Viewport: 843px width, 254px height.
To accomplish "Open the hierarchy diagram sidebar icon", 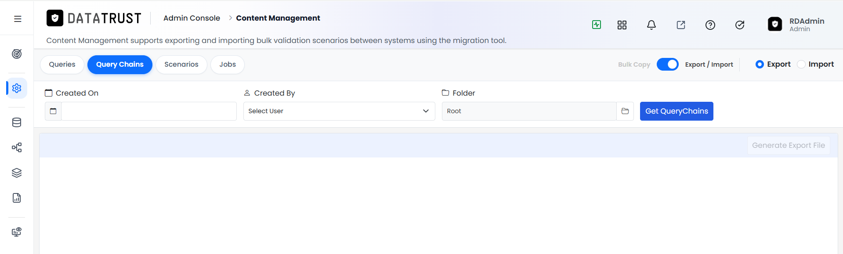I will click(x=17, y=147).
